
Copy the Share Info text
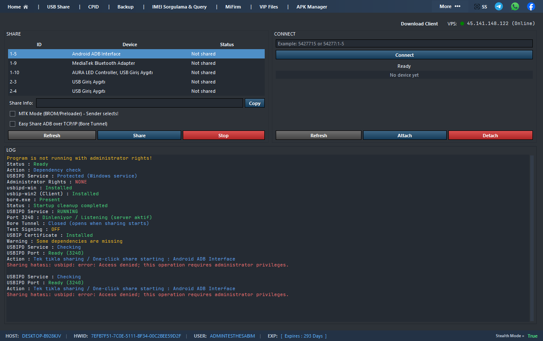[255, 103]
